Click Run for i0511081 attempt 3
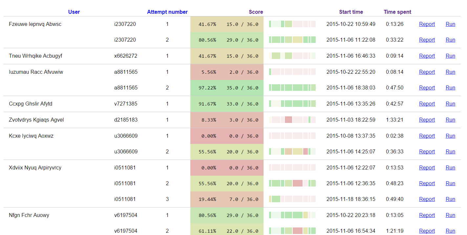 pos(450,199)
